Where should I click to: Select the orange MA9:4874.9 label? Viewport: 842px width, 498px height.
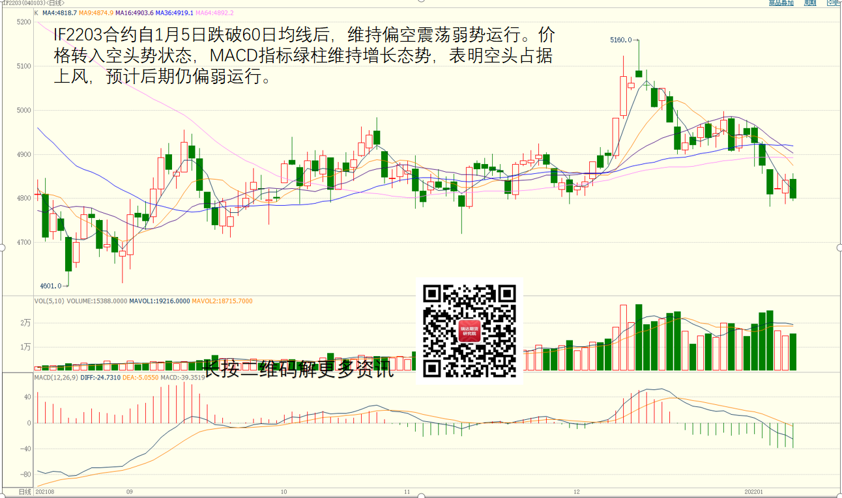pyautogui.click(x=96, y=13)
